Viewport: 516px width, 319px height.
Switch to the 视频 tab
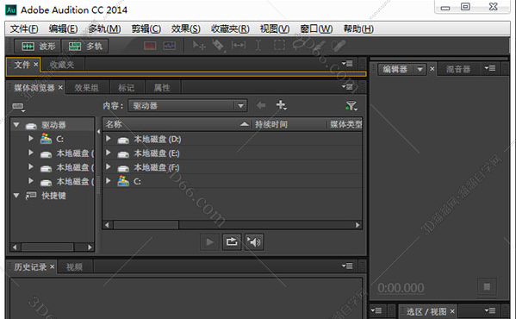74,267
